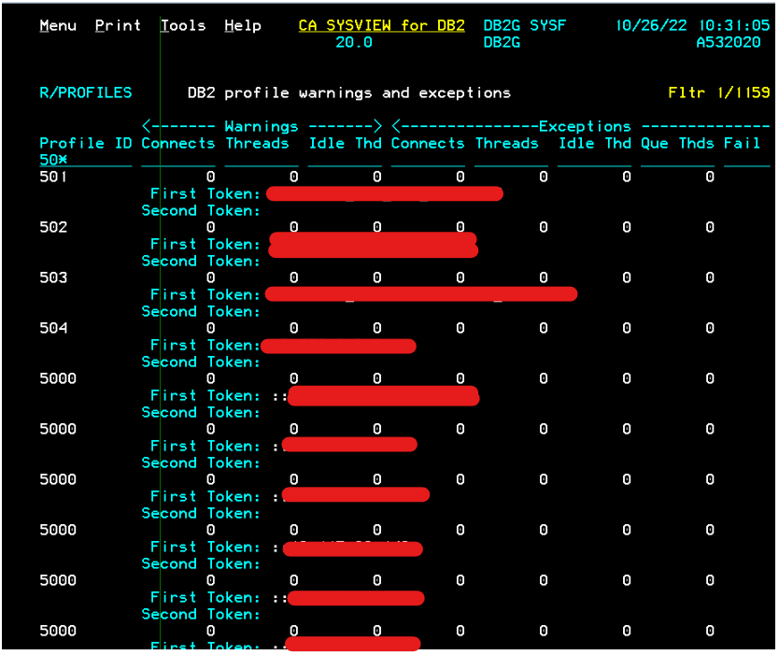This screenshot has height=655, width=779.
Task: Click the CA SYSVIEW for DB2 title
Action: (381, 25)
